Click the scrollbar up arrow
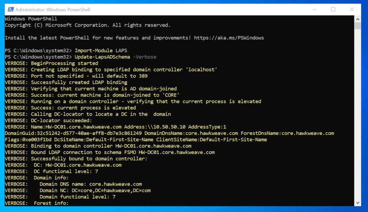The image size is (368, 212). 358,19
